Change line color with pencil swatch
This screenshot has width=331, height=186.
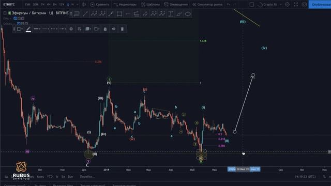[28, 29]
